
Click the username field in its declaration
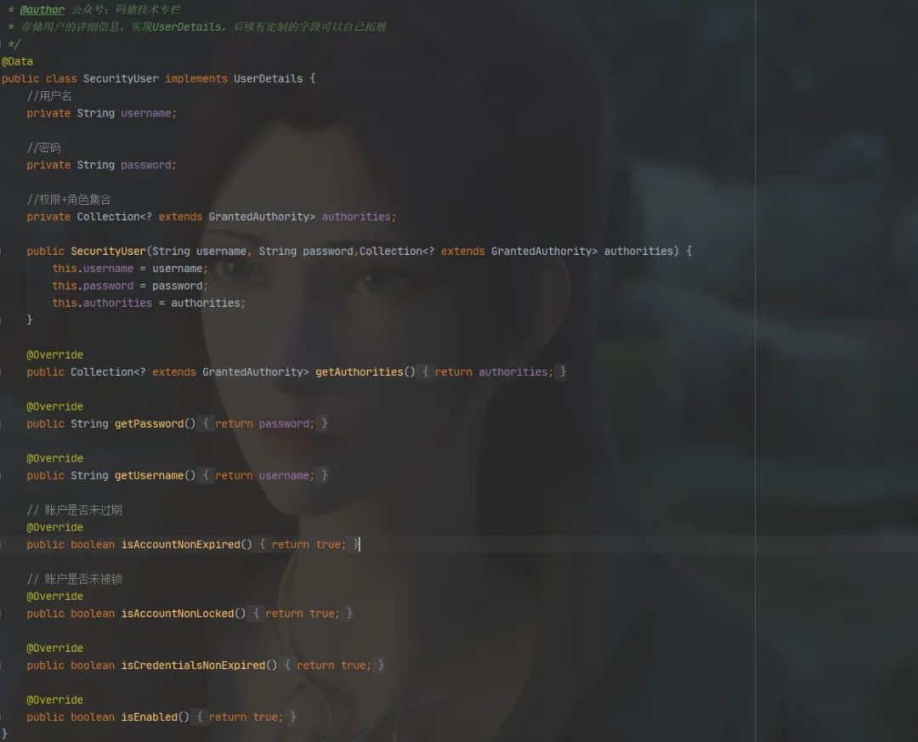click(x=146, y=113)
